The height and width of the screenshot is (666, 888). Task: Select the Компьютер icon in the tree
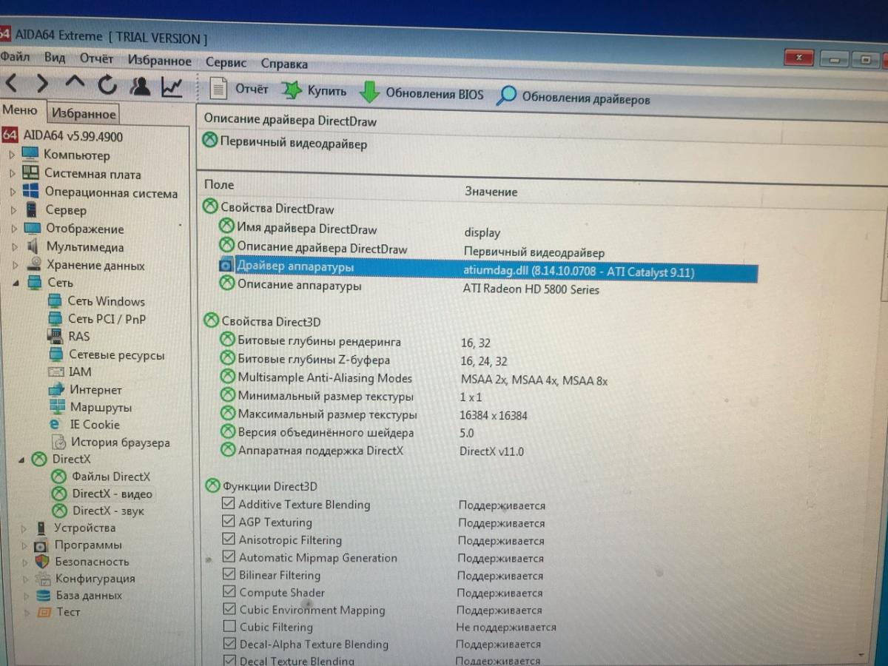coord(30,155)
